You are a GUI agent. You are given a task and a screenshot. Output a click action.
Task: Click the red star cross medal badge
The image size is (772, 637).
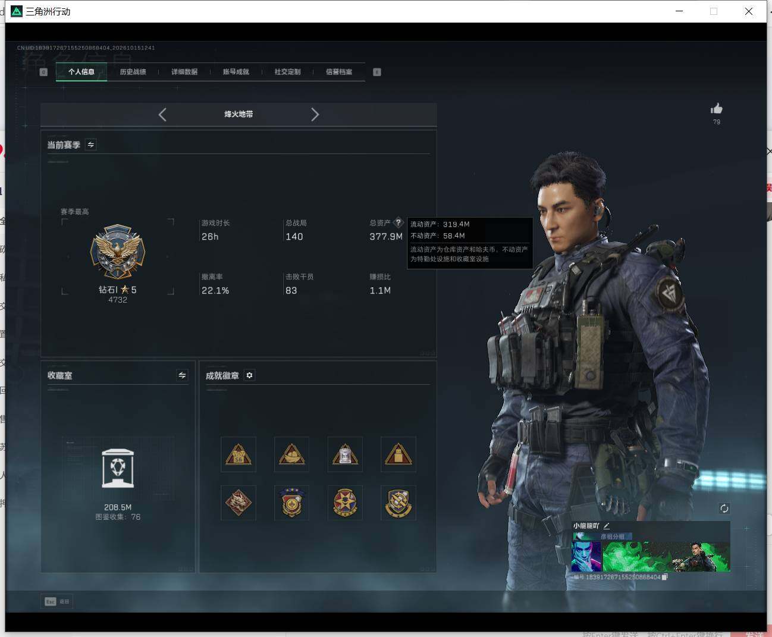coord(345,503)
